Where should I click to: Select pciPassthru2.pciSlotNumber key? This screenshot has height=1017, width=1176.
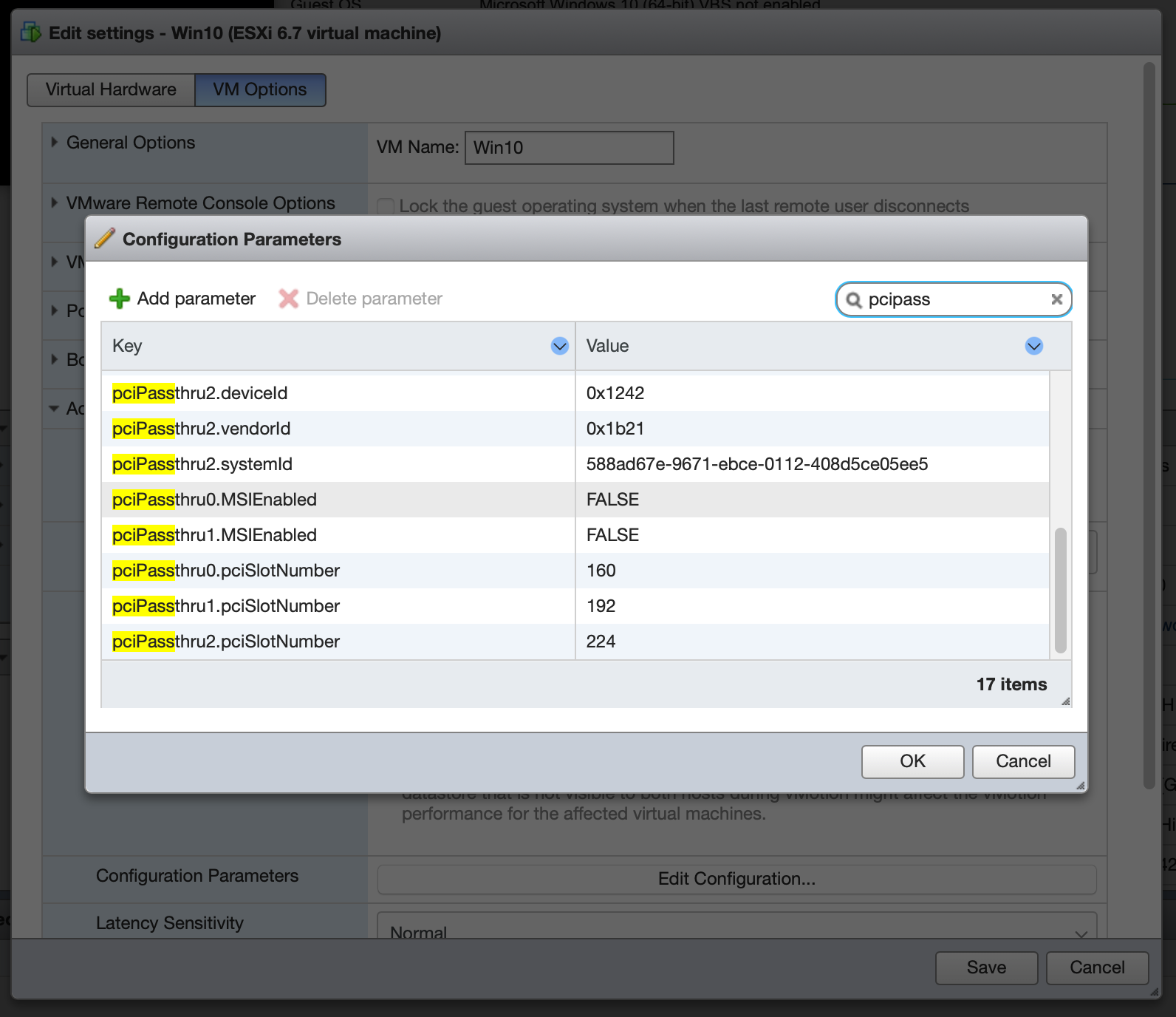pos(226,642)
